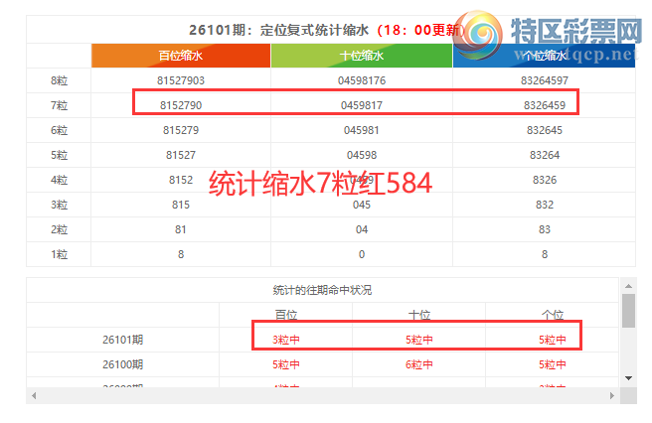
Task: Click the 7粒 row label
Action: [59, 104]
